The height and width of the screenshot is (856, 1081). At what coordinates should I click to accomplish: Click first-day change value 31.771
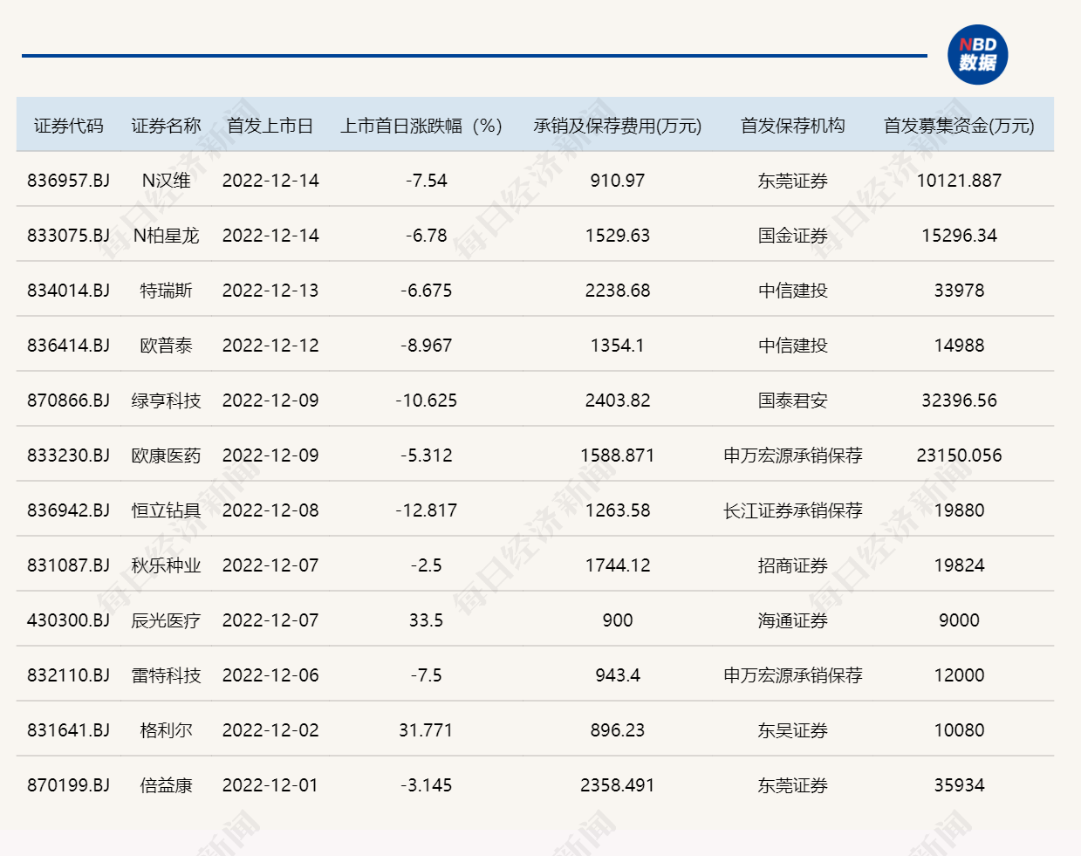click(426, 730)
